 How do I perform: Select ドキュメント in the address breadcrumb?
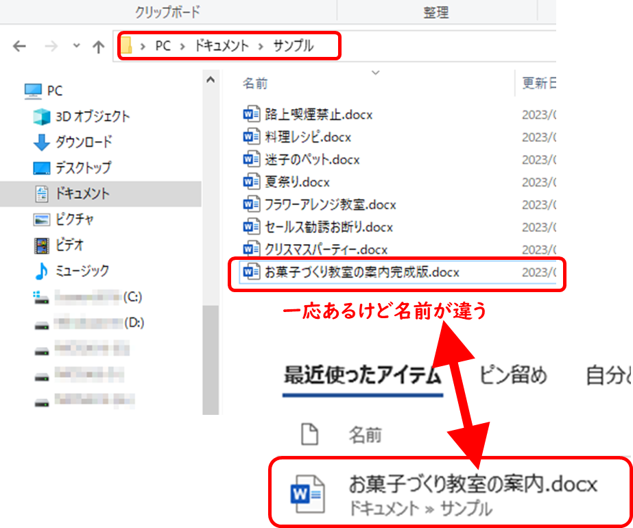click(222, 46)
